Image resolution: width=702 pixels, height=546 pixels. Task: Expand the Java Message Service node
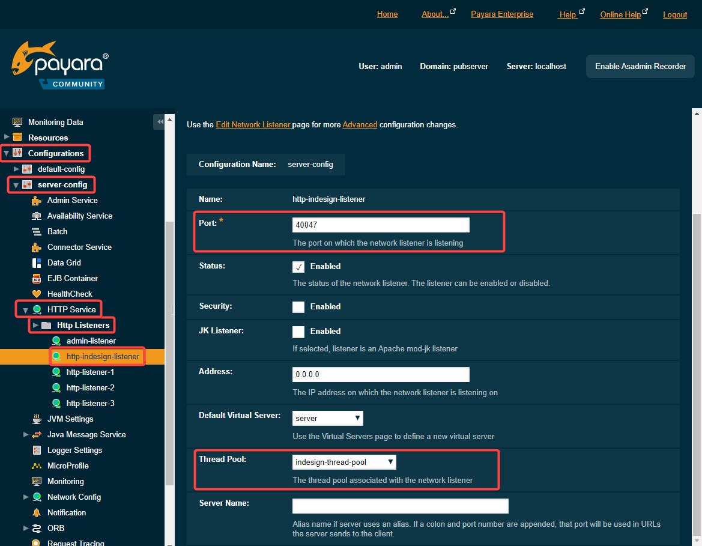click(x=26, y=434)
